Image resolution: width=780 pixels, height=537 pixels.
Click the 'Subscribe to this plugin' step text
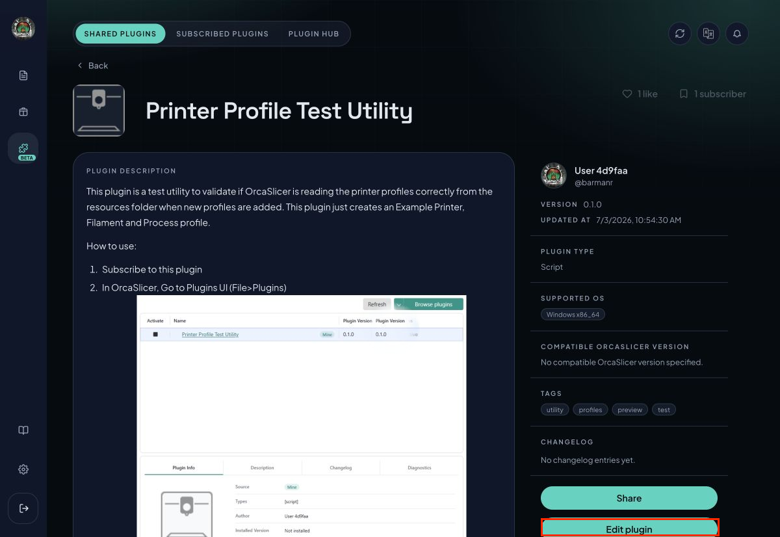[x=152, y=269]
